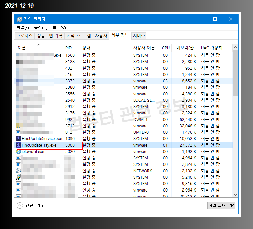Switch to the 앱 기록 tab
Screen dimensions: 253x229
[x=56, y=36]
